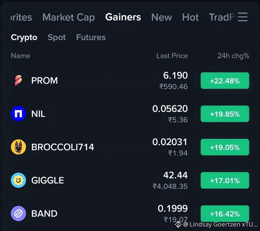Select the Spot sub-tab
This screenshot has height=231, width=260.
[x=57, y=37]
